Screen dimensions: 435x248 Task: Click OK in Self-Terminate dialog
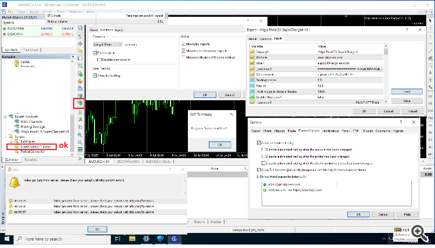pyautogui.click(x=220, y=145)
